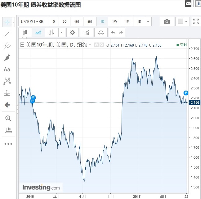This screenshot has width=201, height=199.
Task: Pick the brush drawing tool
Action: coord(7,58)
